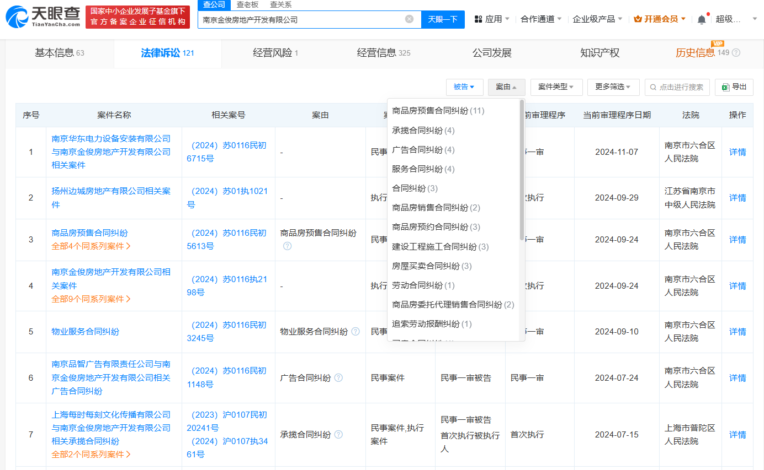Expand the 案件类型 dropdown
This screenshot has width=764, height=470.
(x=556, y=87)
